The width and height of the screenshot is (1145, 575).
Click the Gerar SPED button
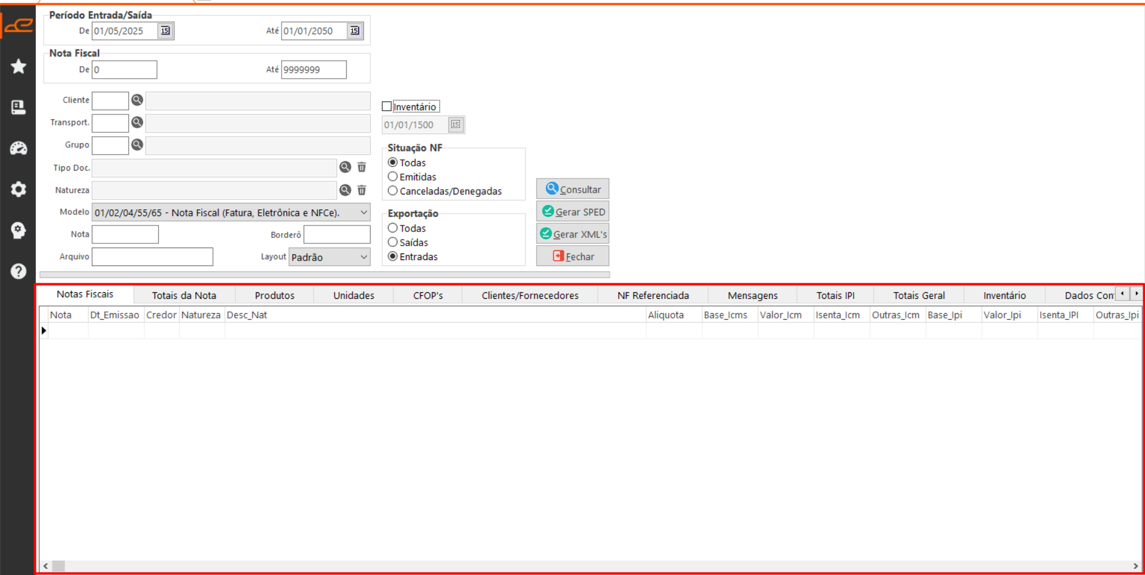[x=573, y=212]
